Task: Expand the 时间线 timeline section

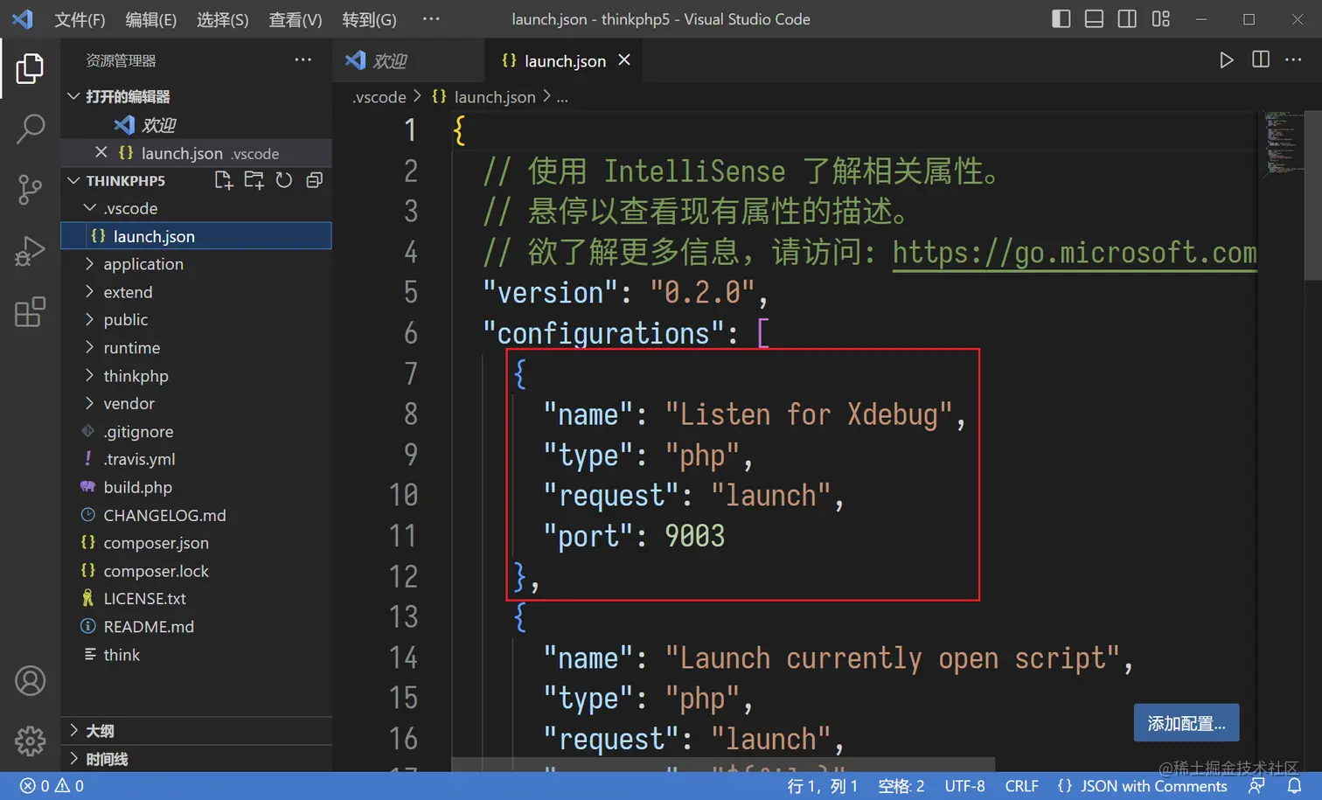Action: [196, 759]
